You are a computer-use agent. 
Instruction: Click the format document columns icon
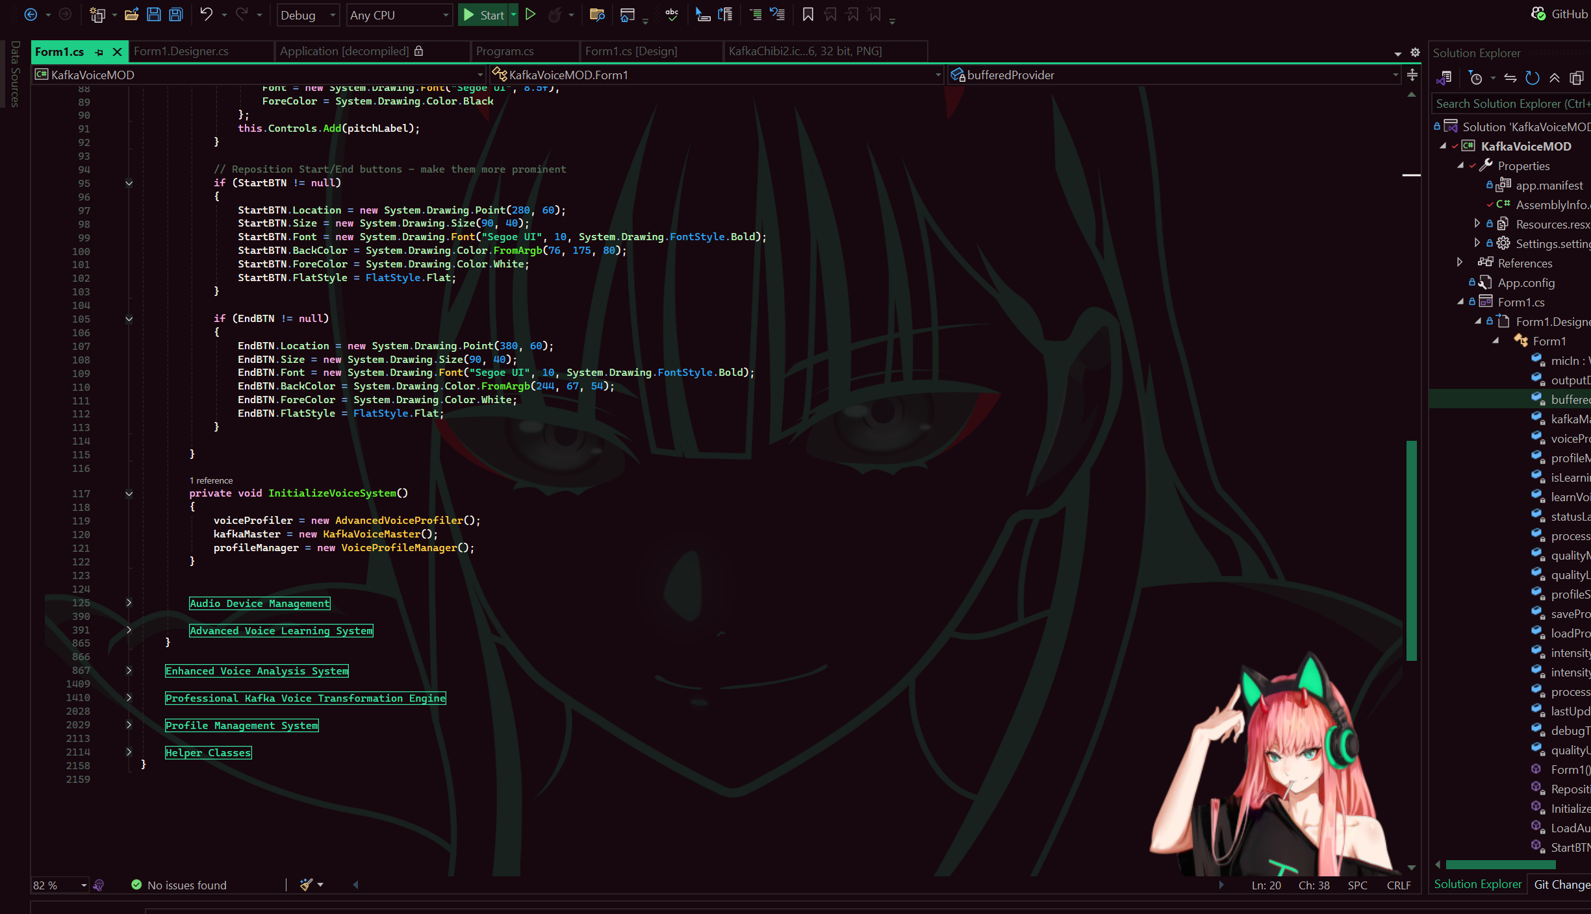pyautogui.click(x=725, y=14)
